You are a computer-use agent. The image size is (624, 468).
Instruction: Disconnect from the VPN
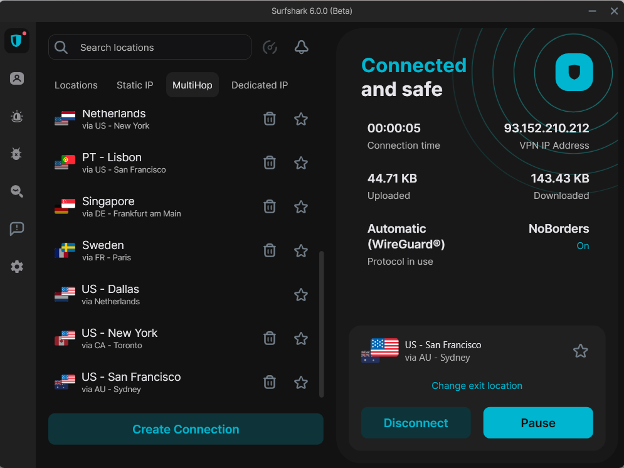pyautogui.click(x=416, y=423)
